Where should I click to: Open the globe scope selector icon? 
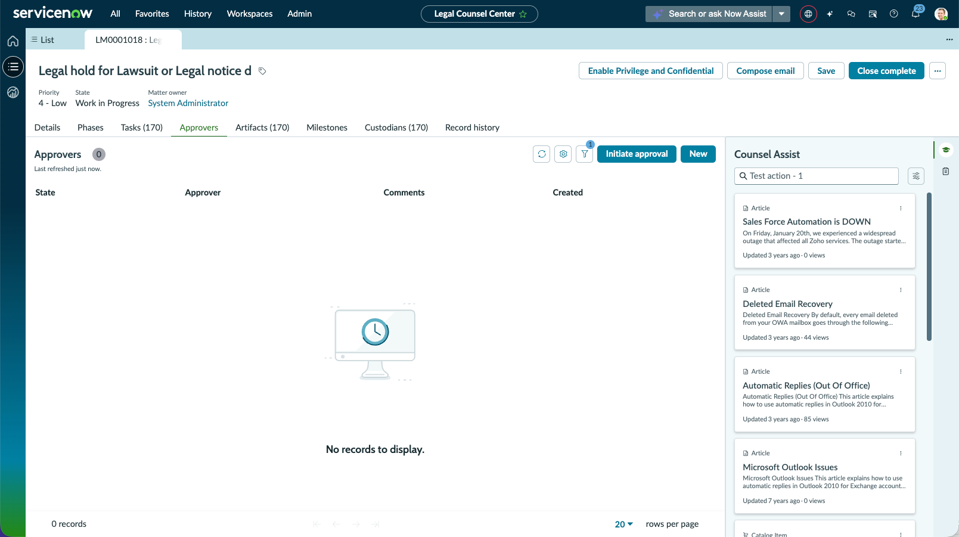click(808, 14)
